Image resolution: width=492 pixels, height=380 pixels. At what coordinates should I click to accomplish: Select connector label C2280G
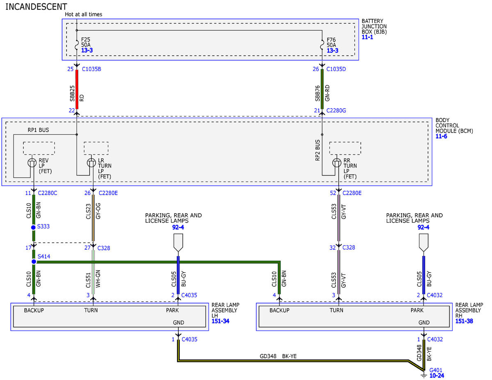point(337,111)
